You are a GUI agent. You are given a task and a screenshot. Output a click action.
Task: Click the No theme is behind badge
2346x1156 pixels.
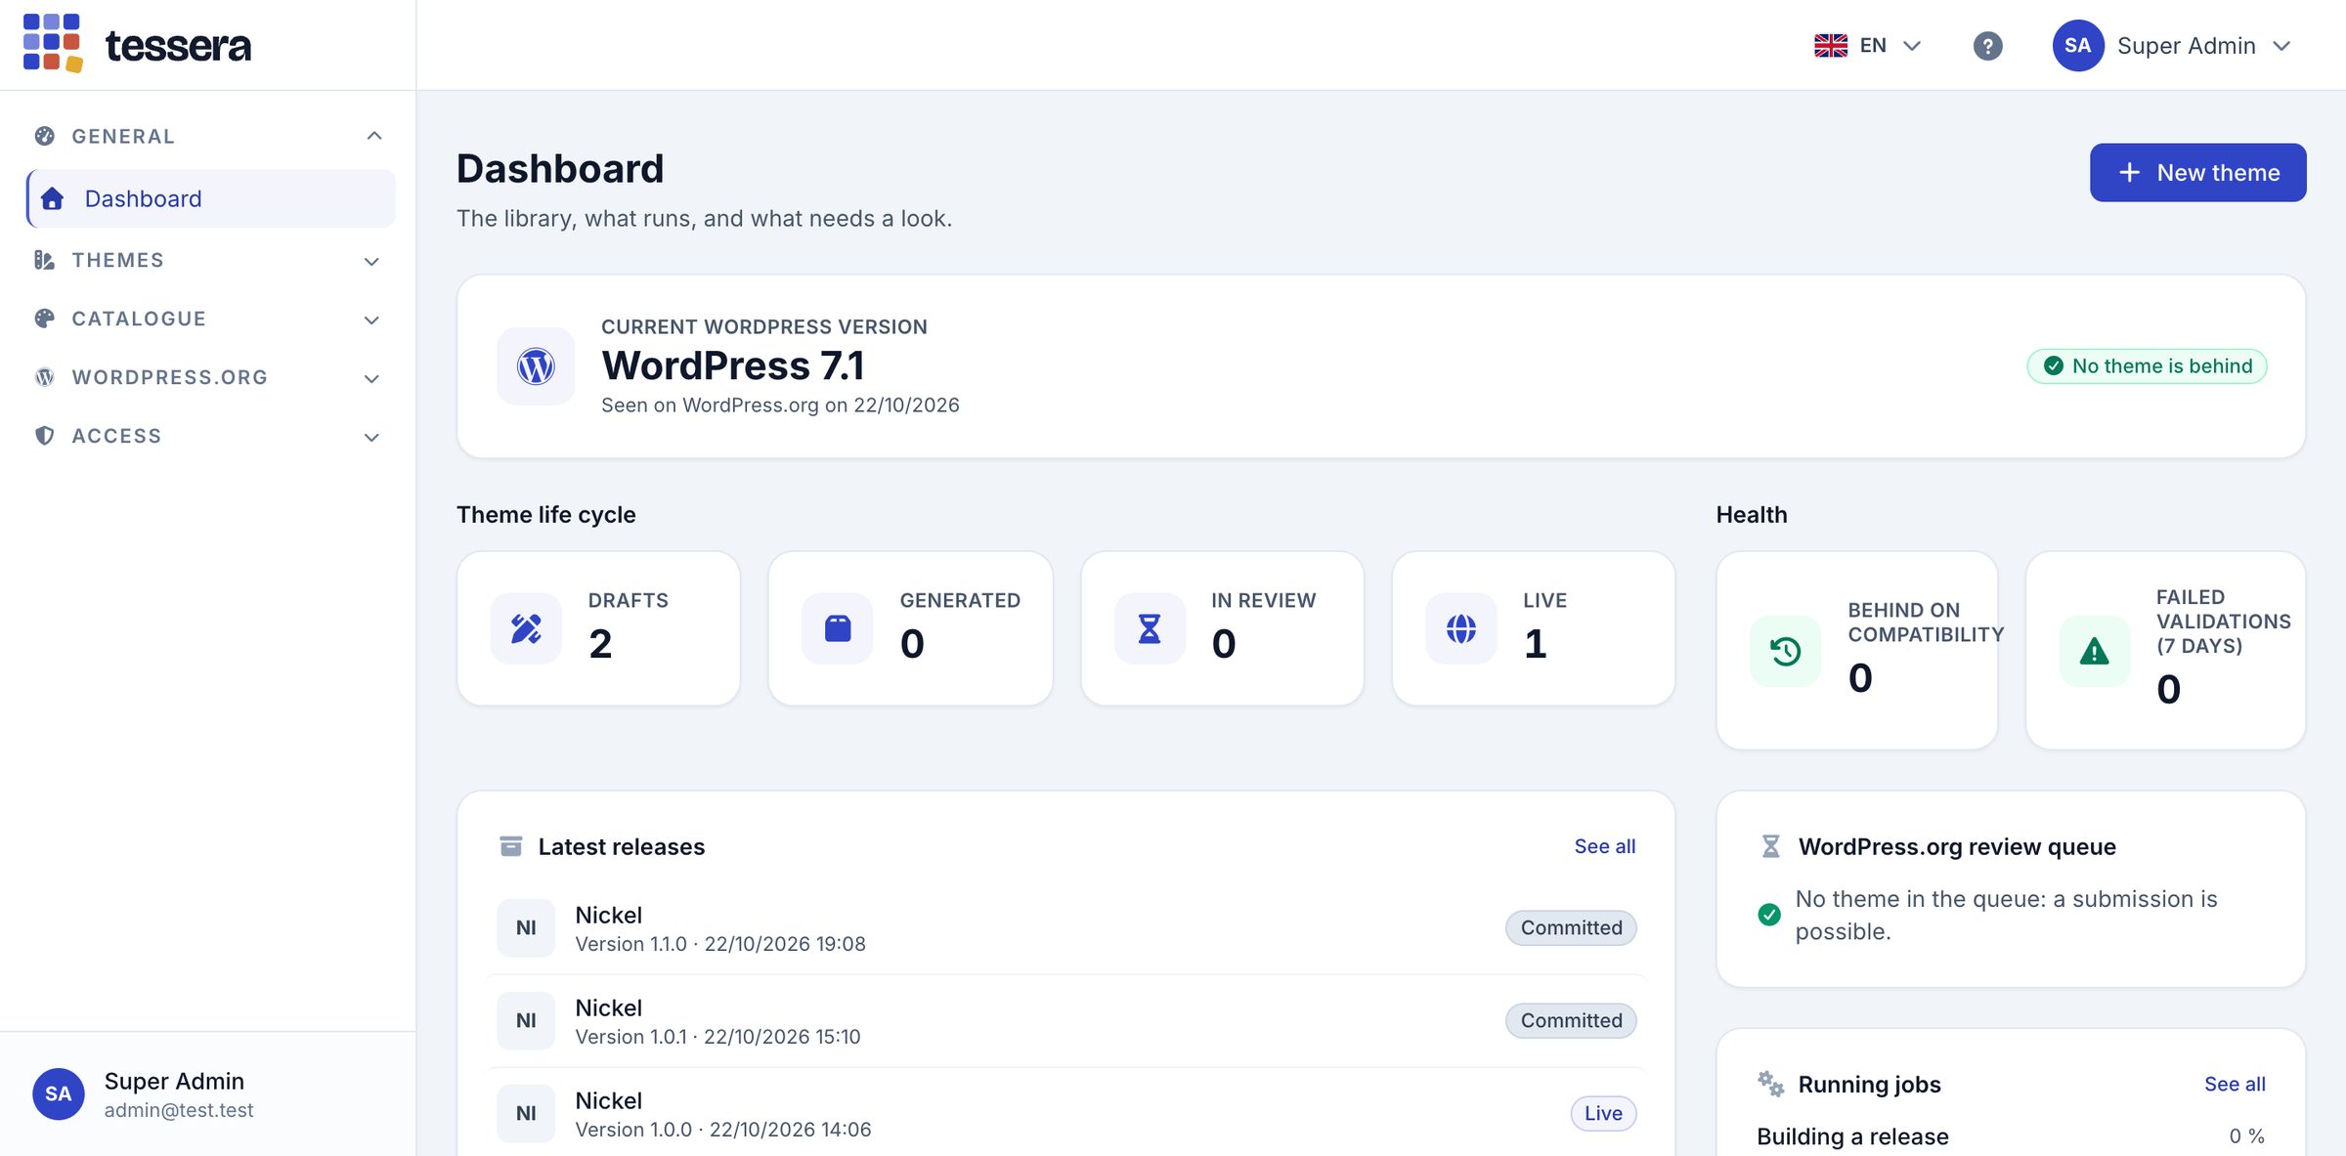2147,365
